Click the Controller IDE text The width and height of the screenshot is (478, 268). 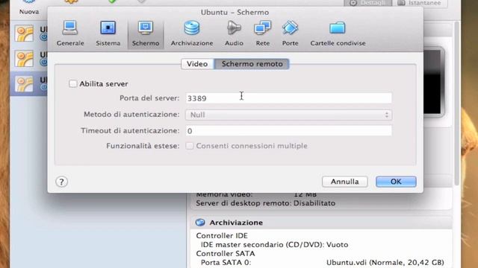tap(222, 235)
